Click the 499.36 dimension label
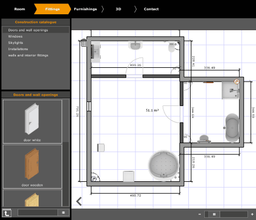 [135, 65]
